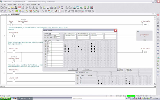This screenshot has width=160, height=100.
Task: Click the Link icon in second toolbar row
Action: tap(9, 11)
